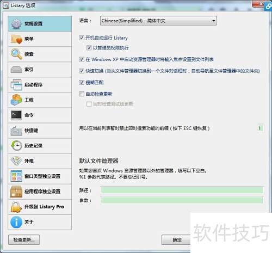Go to 升级到 Listary Pro tab
Image resolution: width=272 pixels, height=253 pixels.
click(40, 207)
